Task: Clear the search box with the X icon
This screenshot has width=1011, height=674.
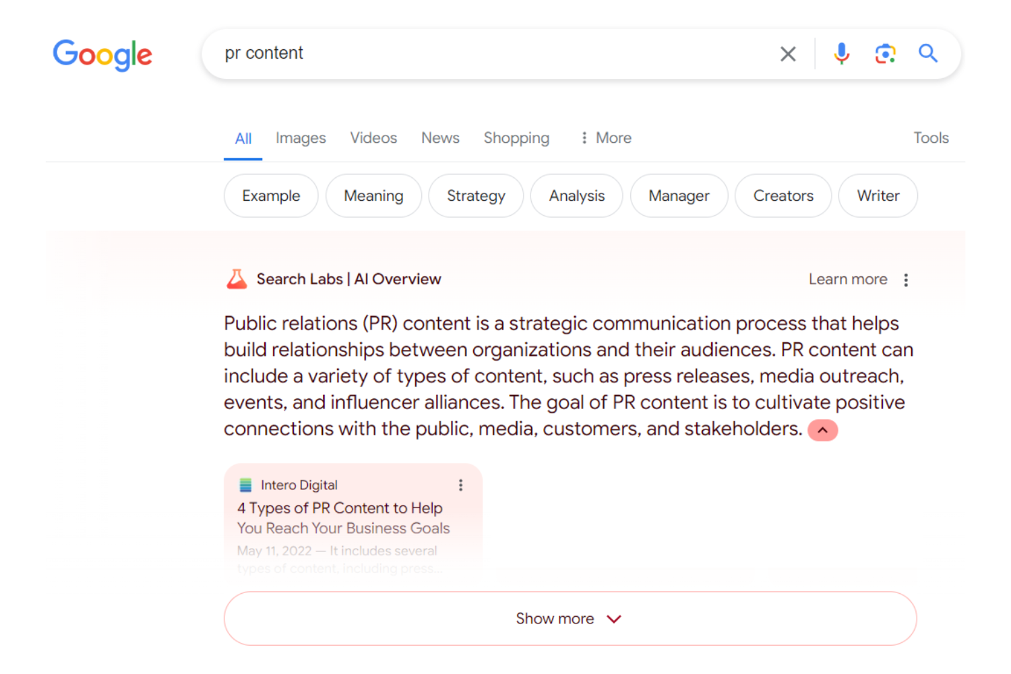Action: click(x=787, y=53)
